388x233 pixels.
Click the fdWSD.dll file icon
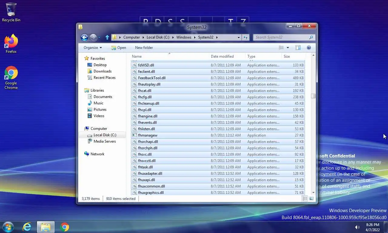coord(135,65)
